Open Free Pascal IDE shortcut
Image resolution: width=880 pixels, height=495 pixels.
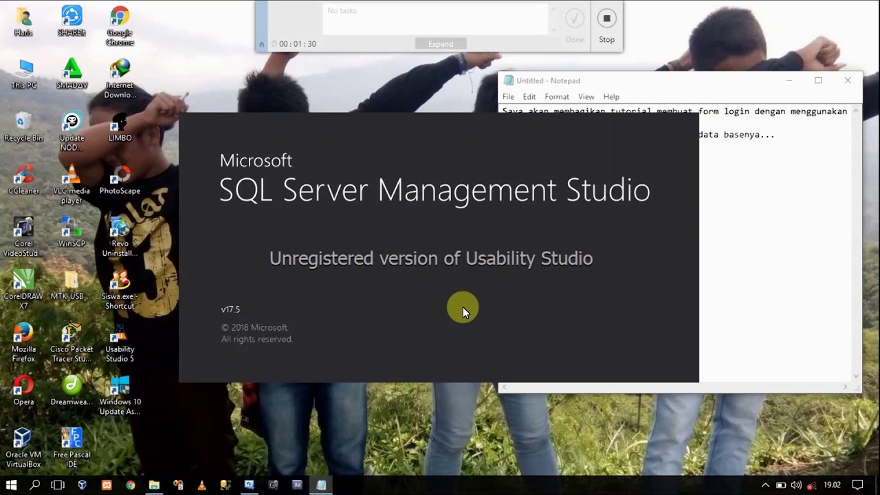point(71,449)
